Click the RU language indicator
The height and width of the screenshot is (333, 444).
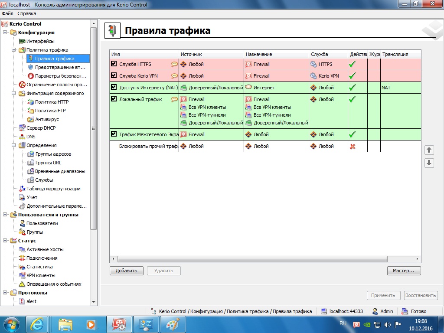(x=343, y=323)
